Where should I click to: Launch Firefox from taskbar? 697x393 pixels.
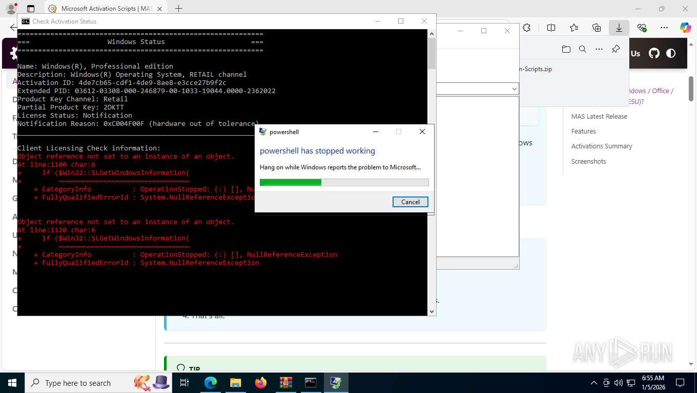(x=261, y=383)
